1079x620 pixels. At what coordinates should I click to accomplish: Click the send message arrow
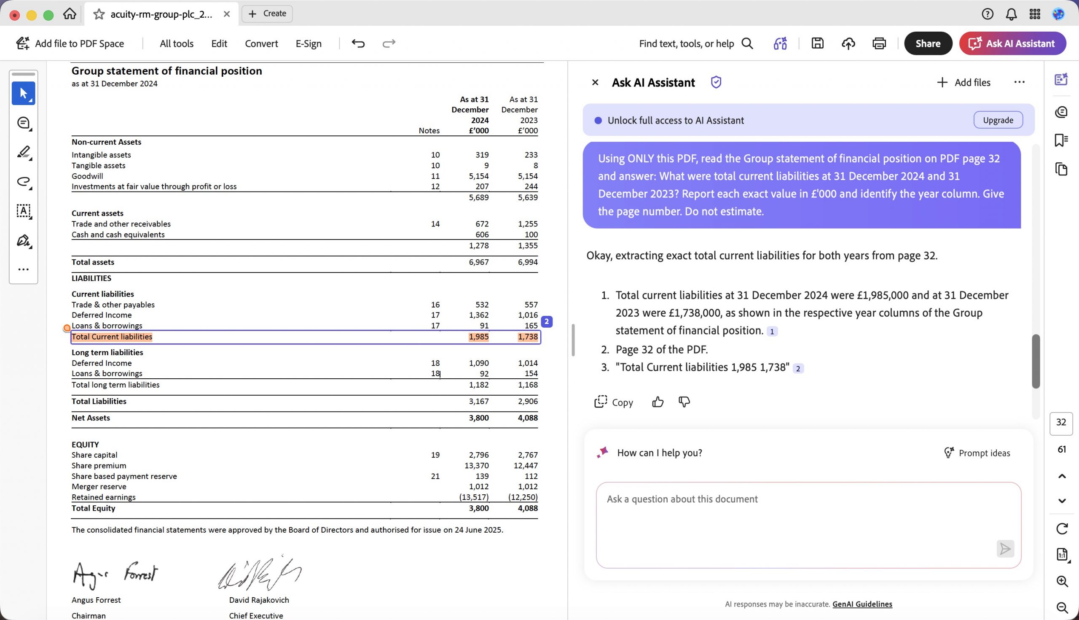click(1005, 549)
